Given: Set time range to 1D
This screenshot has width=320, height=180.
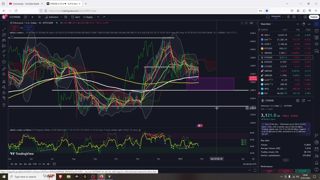Looking at the screenshot, I should point(11,164).
